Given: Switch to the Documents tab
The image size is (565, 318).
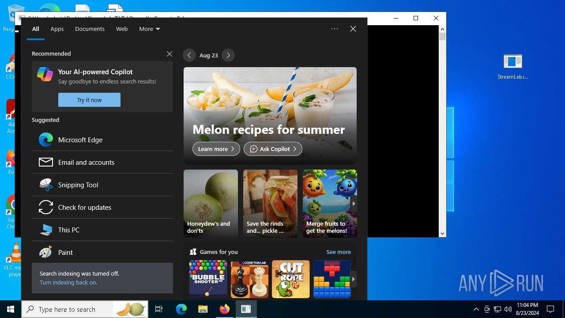Looking at the screenshot, I should pos(90,29).
